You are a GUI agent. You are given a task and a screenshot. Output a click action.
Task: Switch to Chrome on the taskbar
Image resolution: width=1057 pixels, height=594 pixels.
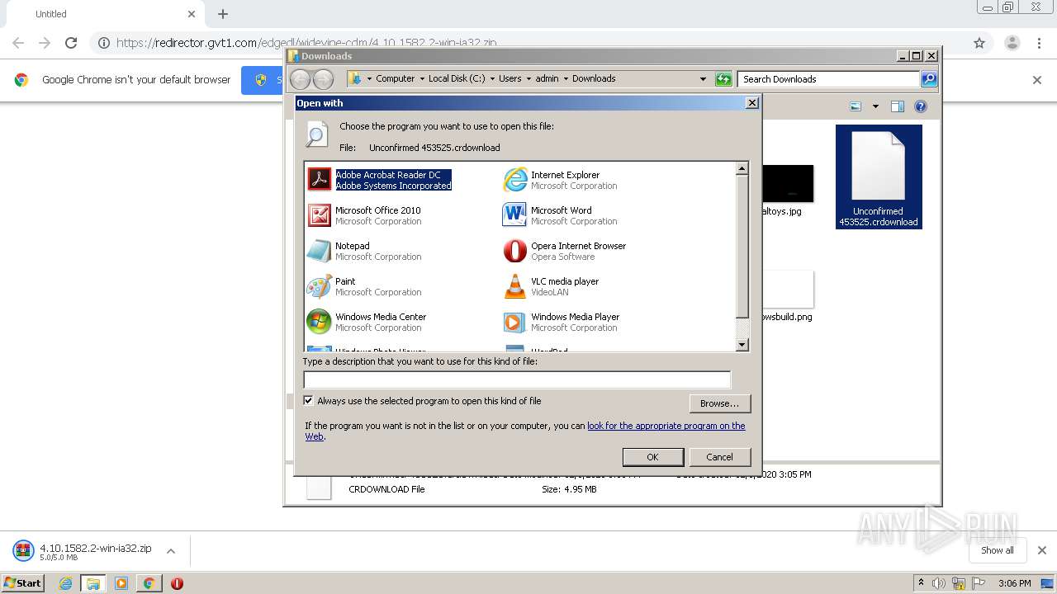149,583
